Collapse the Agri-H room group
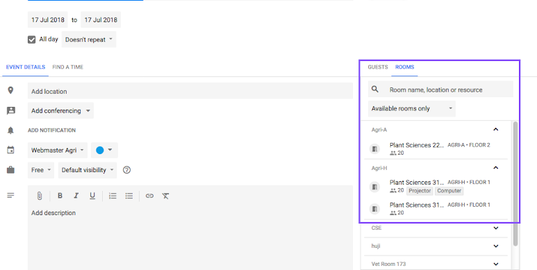537x270 pixels. point(495,168)
